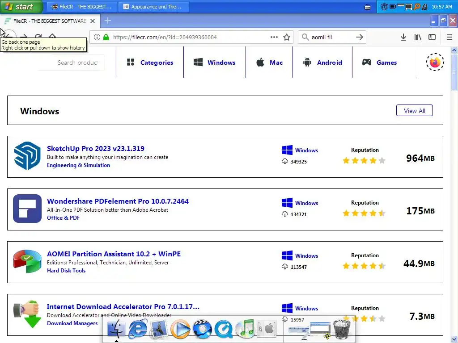Screen dimensions: 458x343
Task: Click the green padlock security icon
Action: click(x=106, y=37)
